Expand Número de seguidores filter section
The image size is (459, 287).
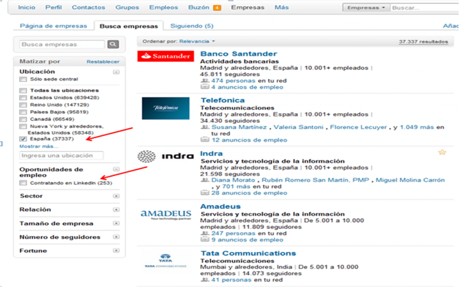[116, 237]
